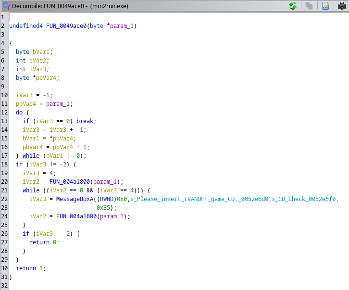This screenshot has height=290, width=349.
Task: Click the -1 constant on line 10
Action: click(46, 95)
